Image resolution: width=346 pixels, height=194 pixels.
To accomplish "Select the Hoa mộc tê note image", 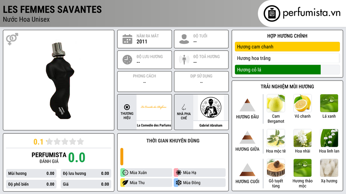I will 276,138.
